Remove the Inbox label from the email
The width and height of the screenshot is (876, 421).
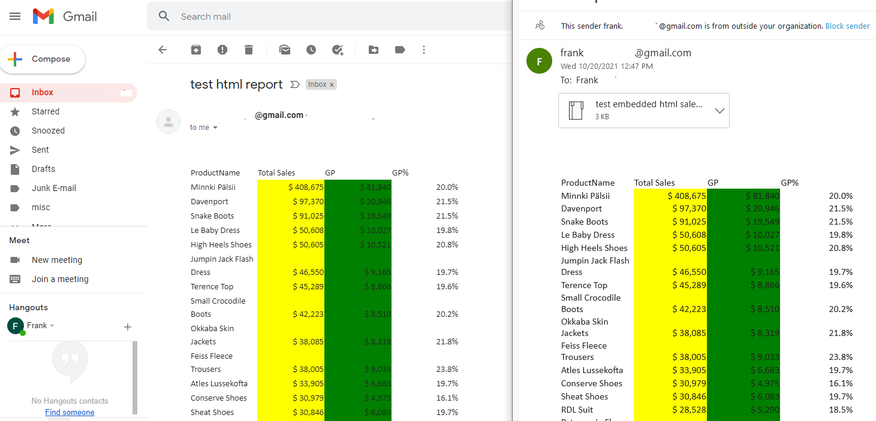(332, 85)
